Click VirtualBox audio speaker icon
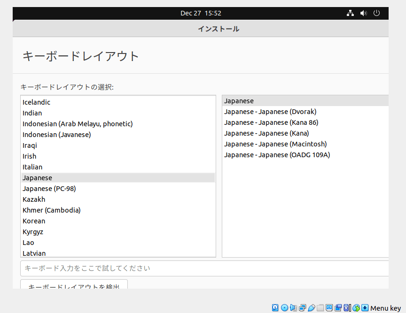 [293, 307]
